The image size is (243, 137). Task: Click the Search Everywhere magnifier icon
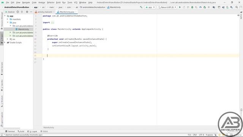[237, 7]
